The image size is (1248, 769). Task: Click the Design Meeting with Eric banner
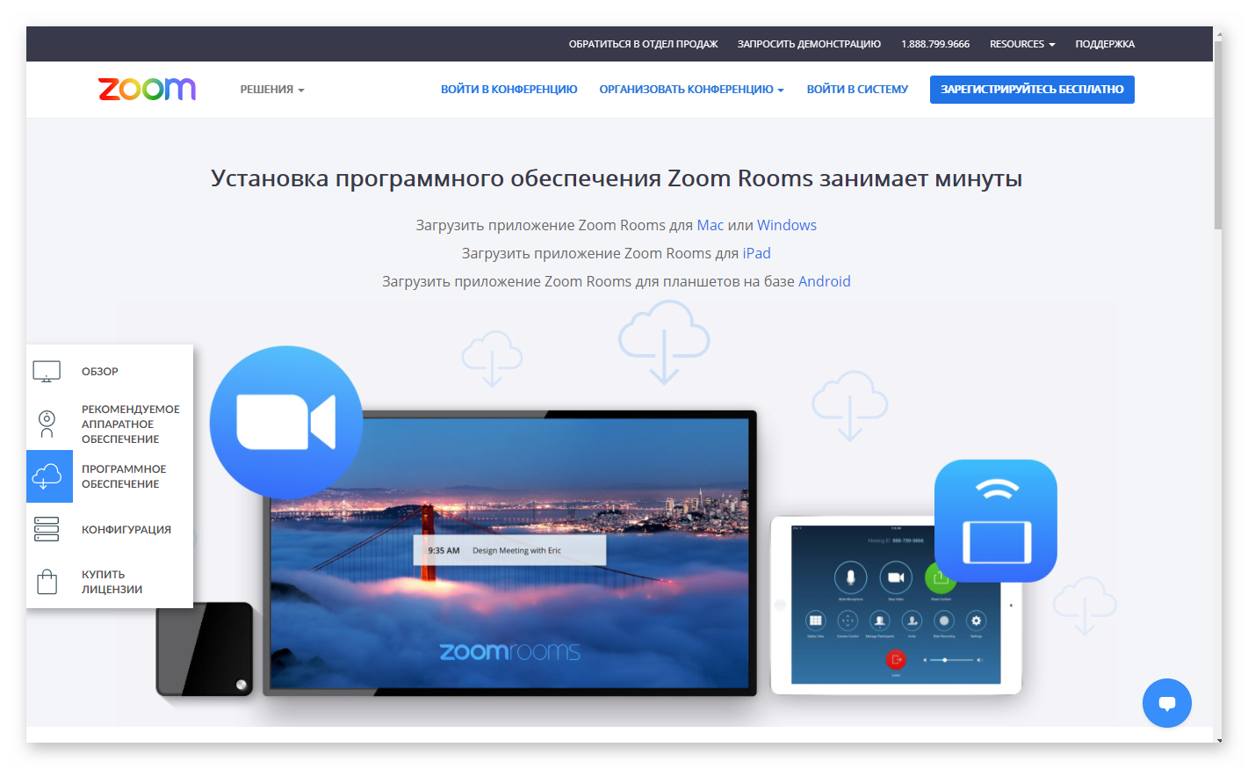tap(509, 550)
